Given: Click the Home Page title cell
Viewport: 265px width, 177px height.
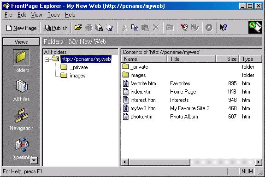Looking at the screenshot, I should (x=183, y=92).
